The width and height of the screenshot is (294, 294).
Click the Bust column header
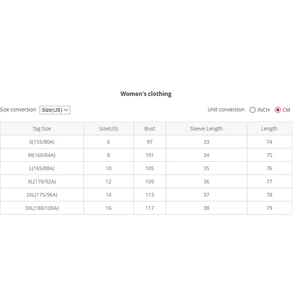(x=150, y=129)
